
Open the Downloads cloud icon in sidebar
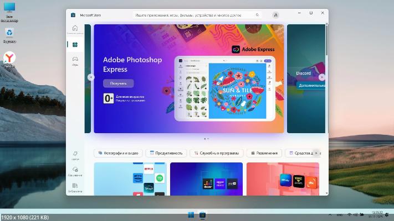tap(75, 170)
